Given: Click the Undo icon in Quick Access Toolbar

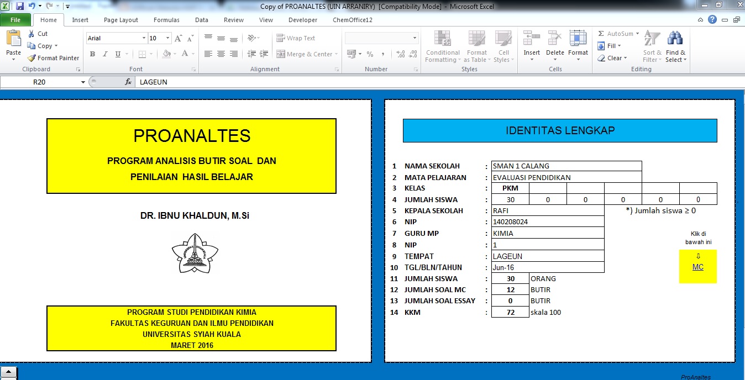Looking at the screenshot, I should (32, 6).
